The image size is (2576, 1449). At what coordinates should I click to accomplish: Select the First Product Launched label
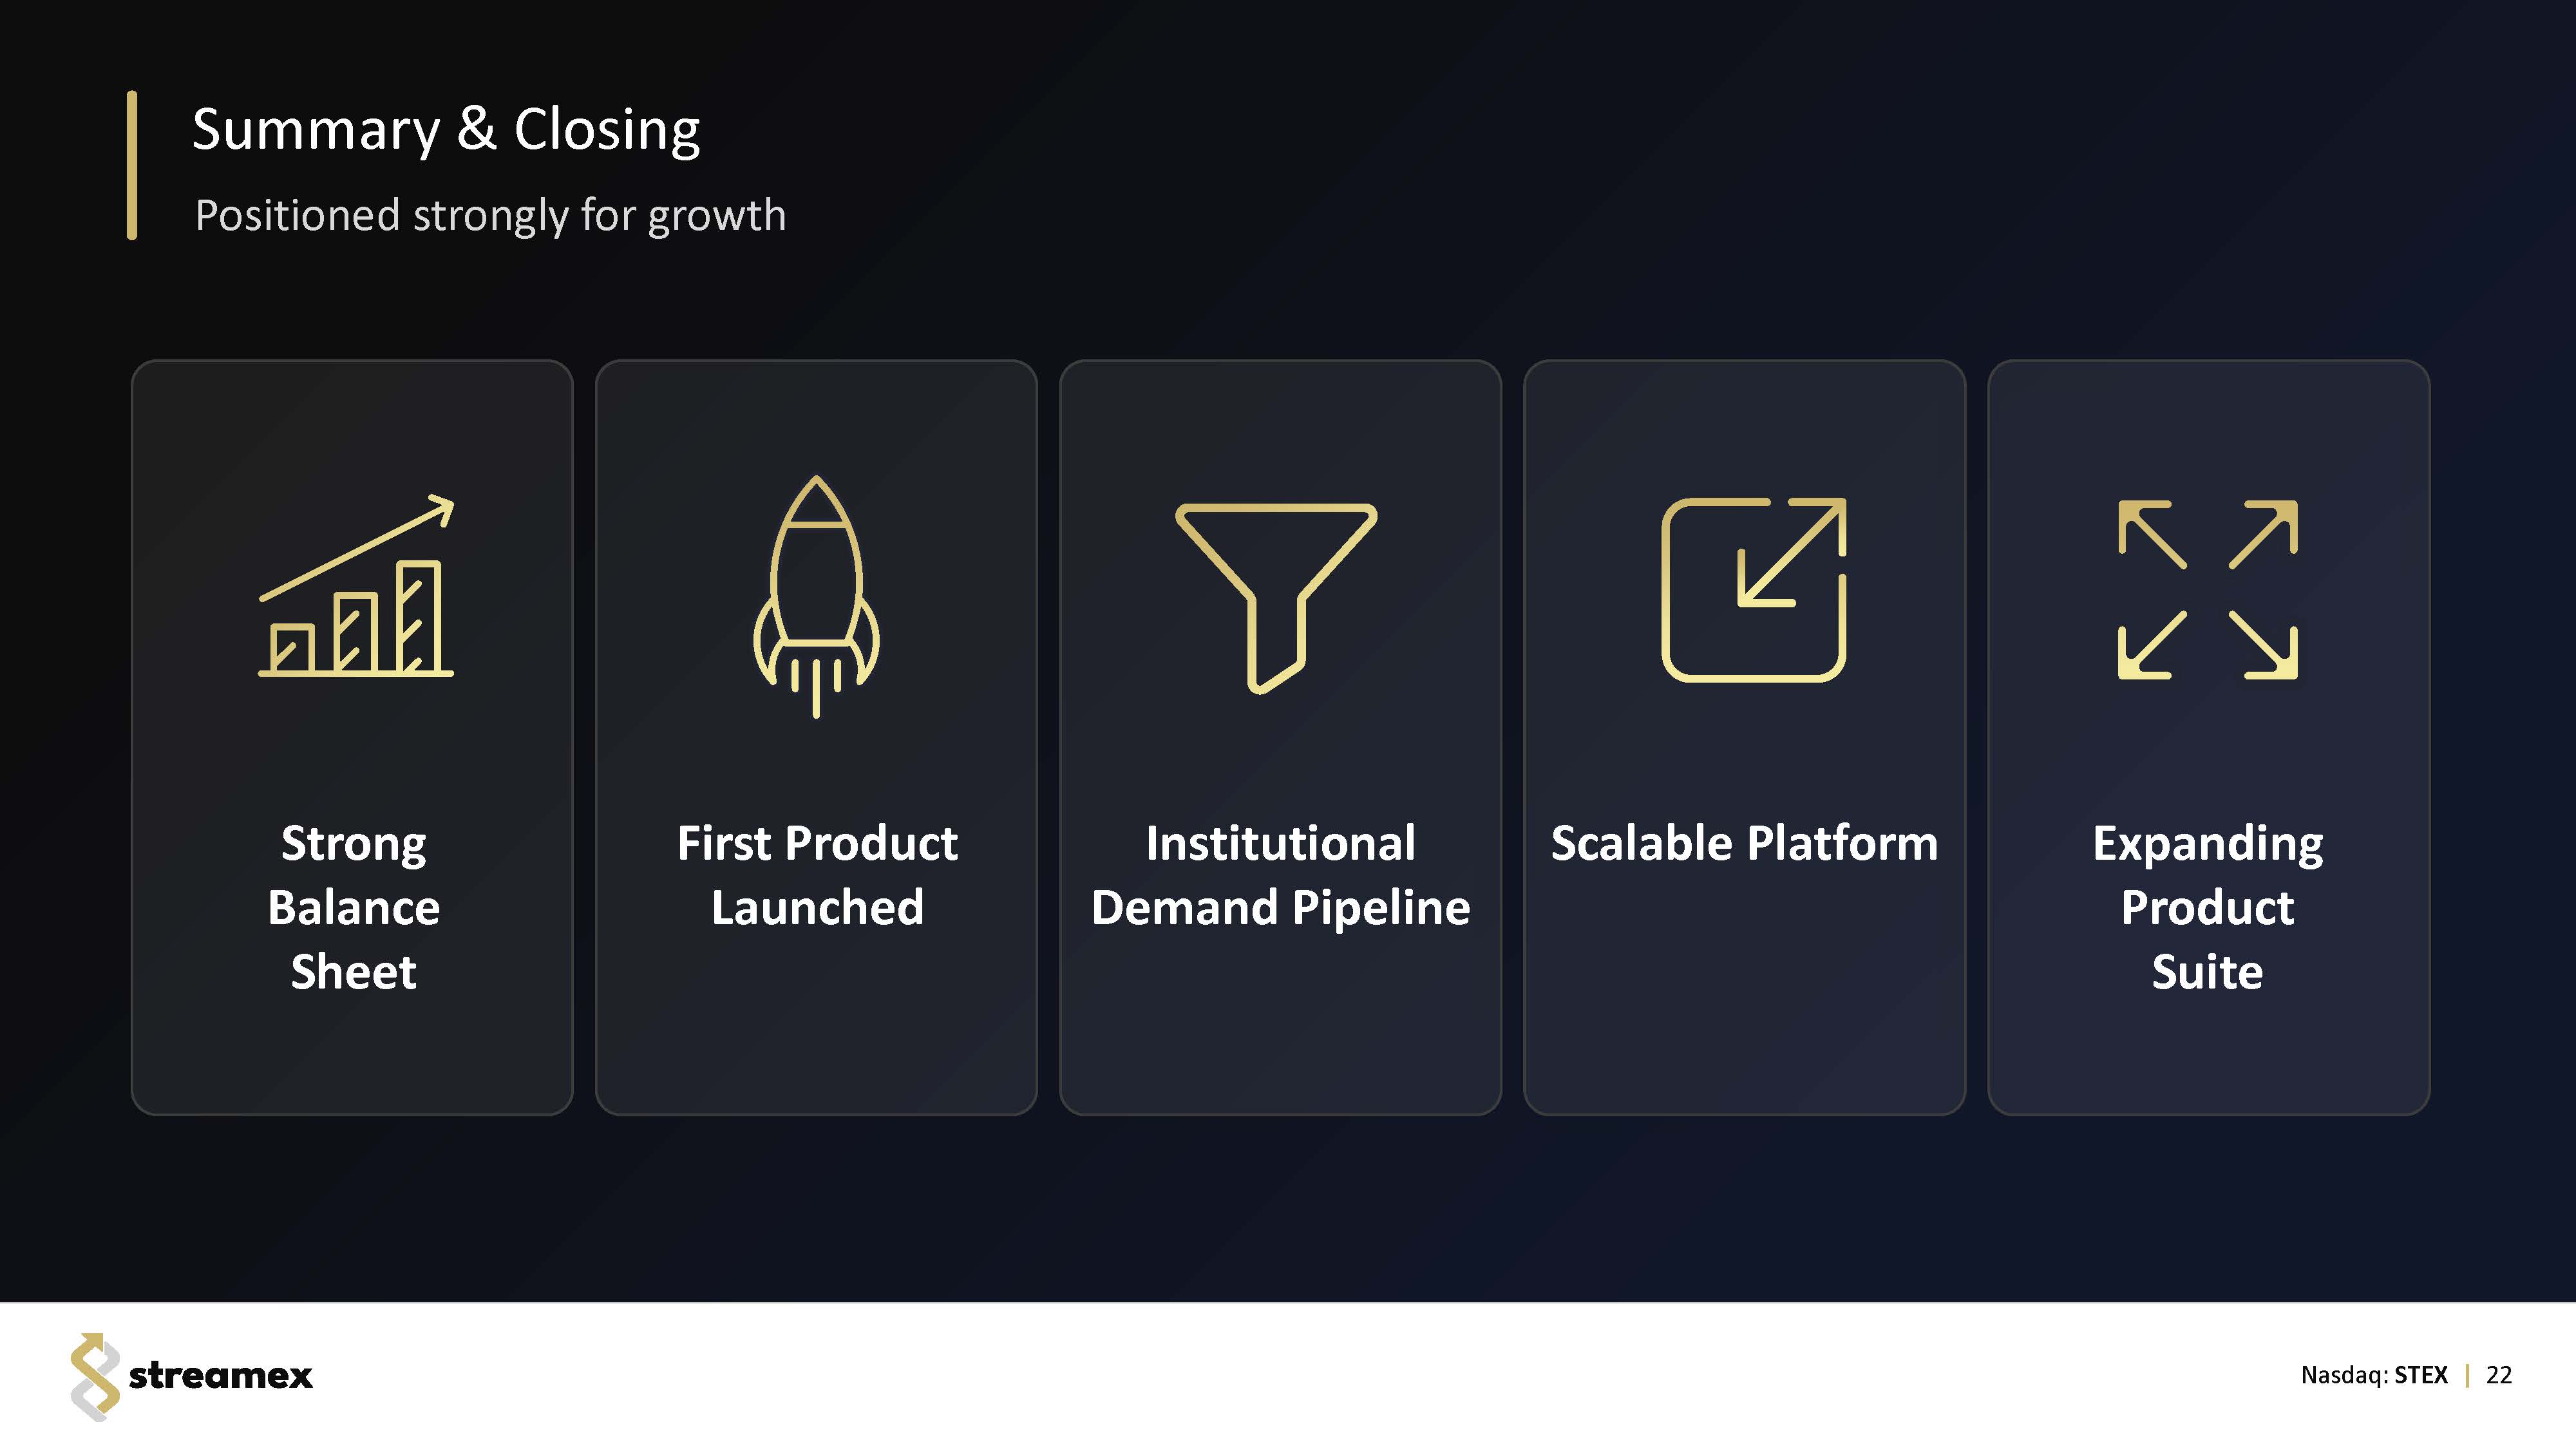tap(817, 875)
